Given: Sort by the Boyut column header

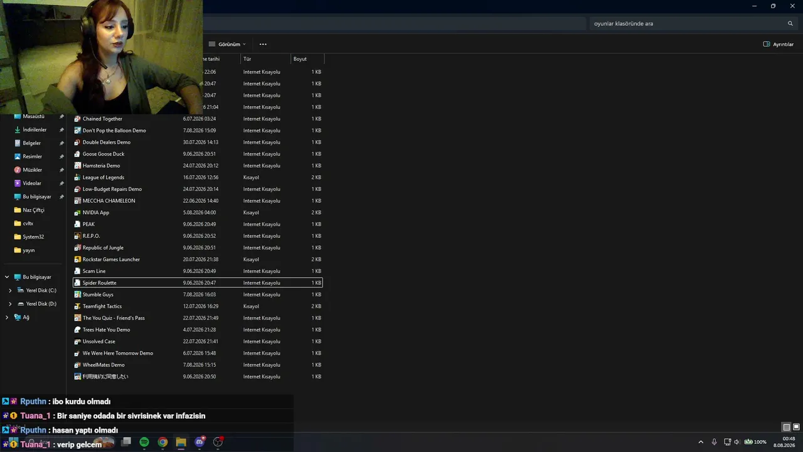Looking at the screenshot, I should pyautogui.click(x=307, y=59).
